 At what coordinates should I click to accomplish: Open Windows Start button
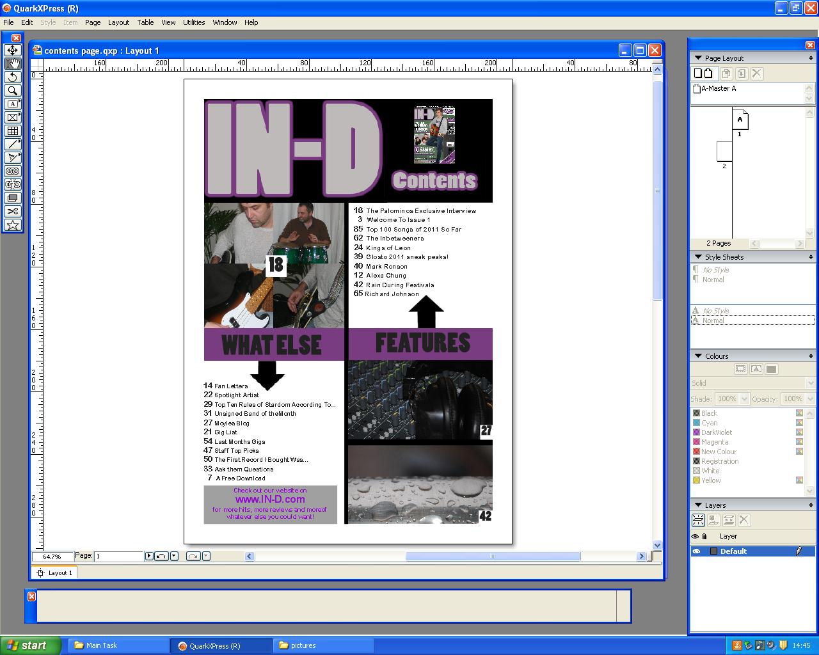(31, 645)
